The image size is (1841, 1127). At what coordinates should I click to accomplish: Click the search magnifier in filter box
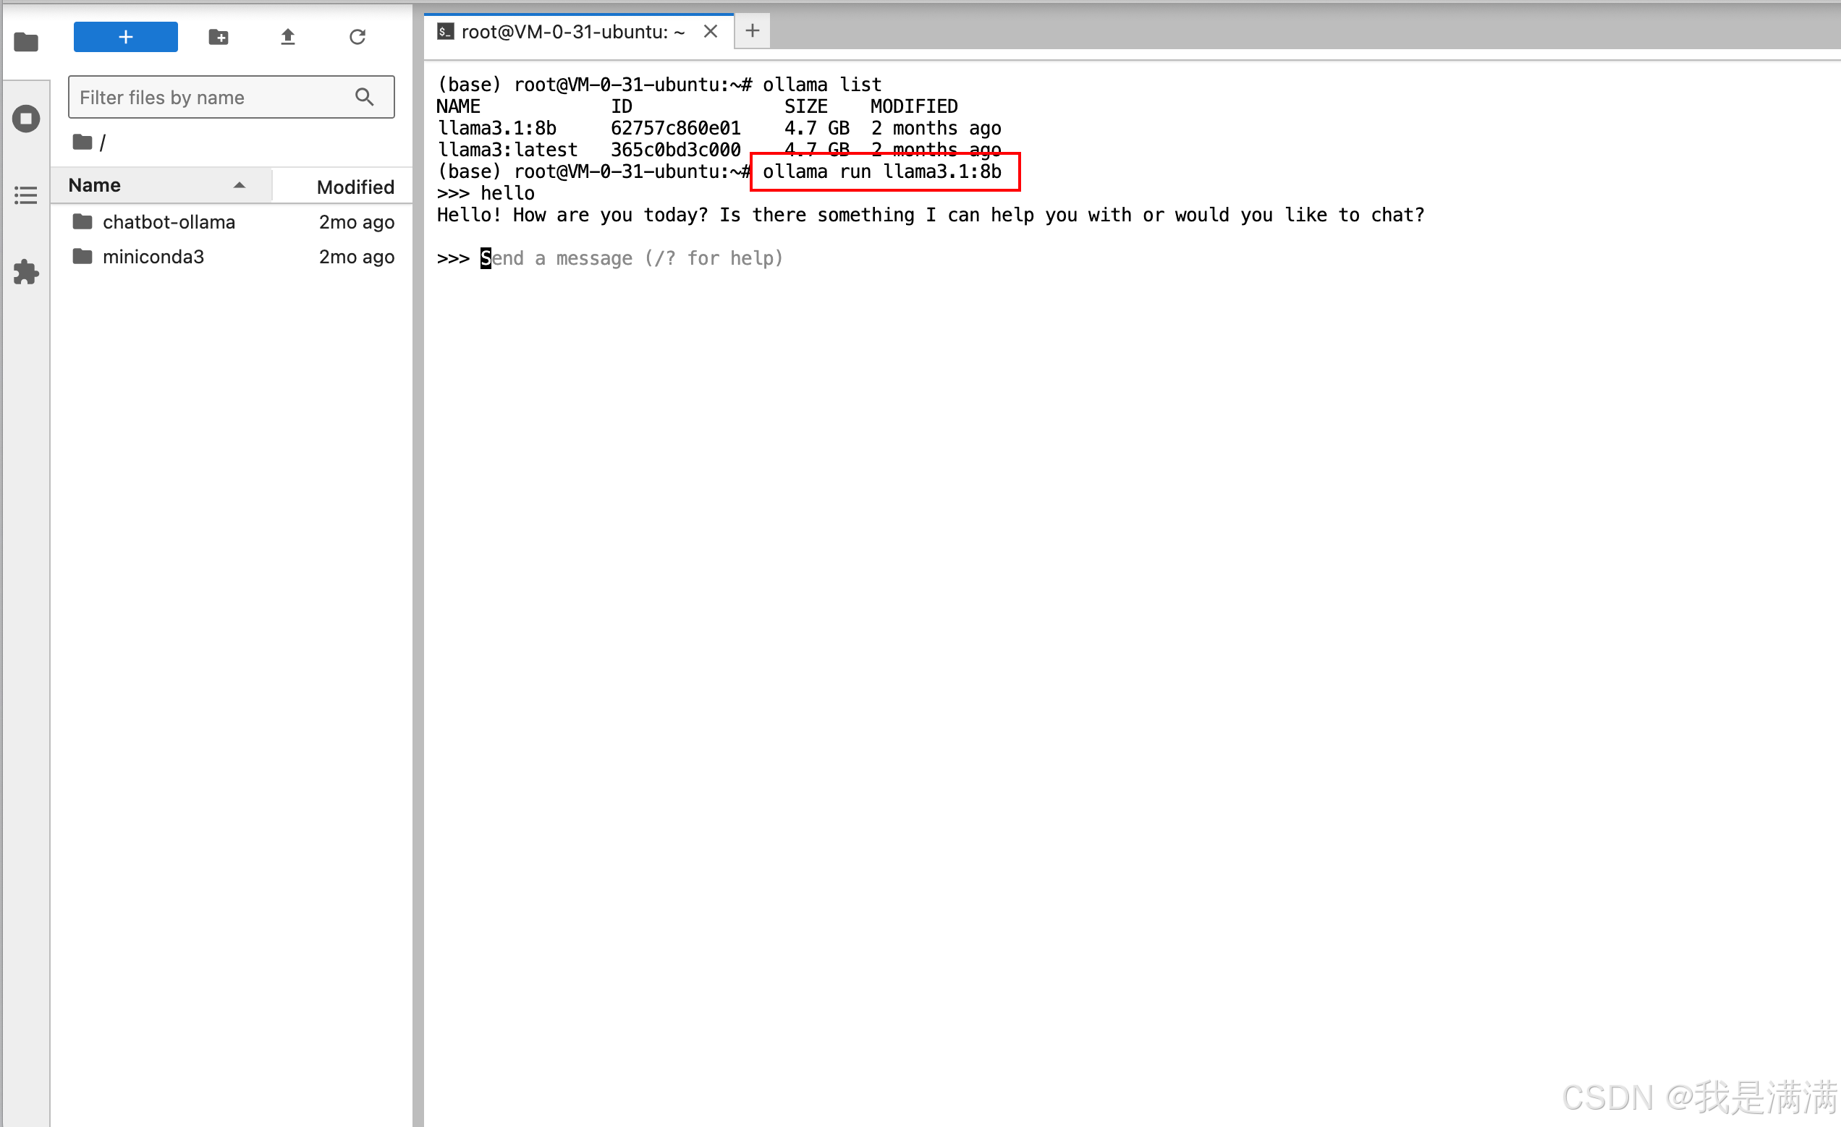coord(365,97)
